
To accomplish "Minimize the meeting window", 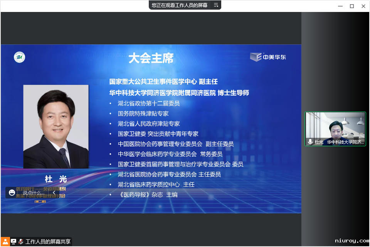I will tap(340, 6).
